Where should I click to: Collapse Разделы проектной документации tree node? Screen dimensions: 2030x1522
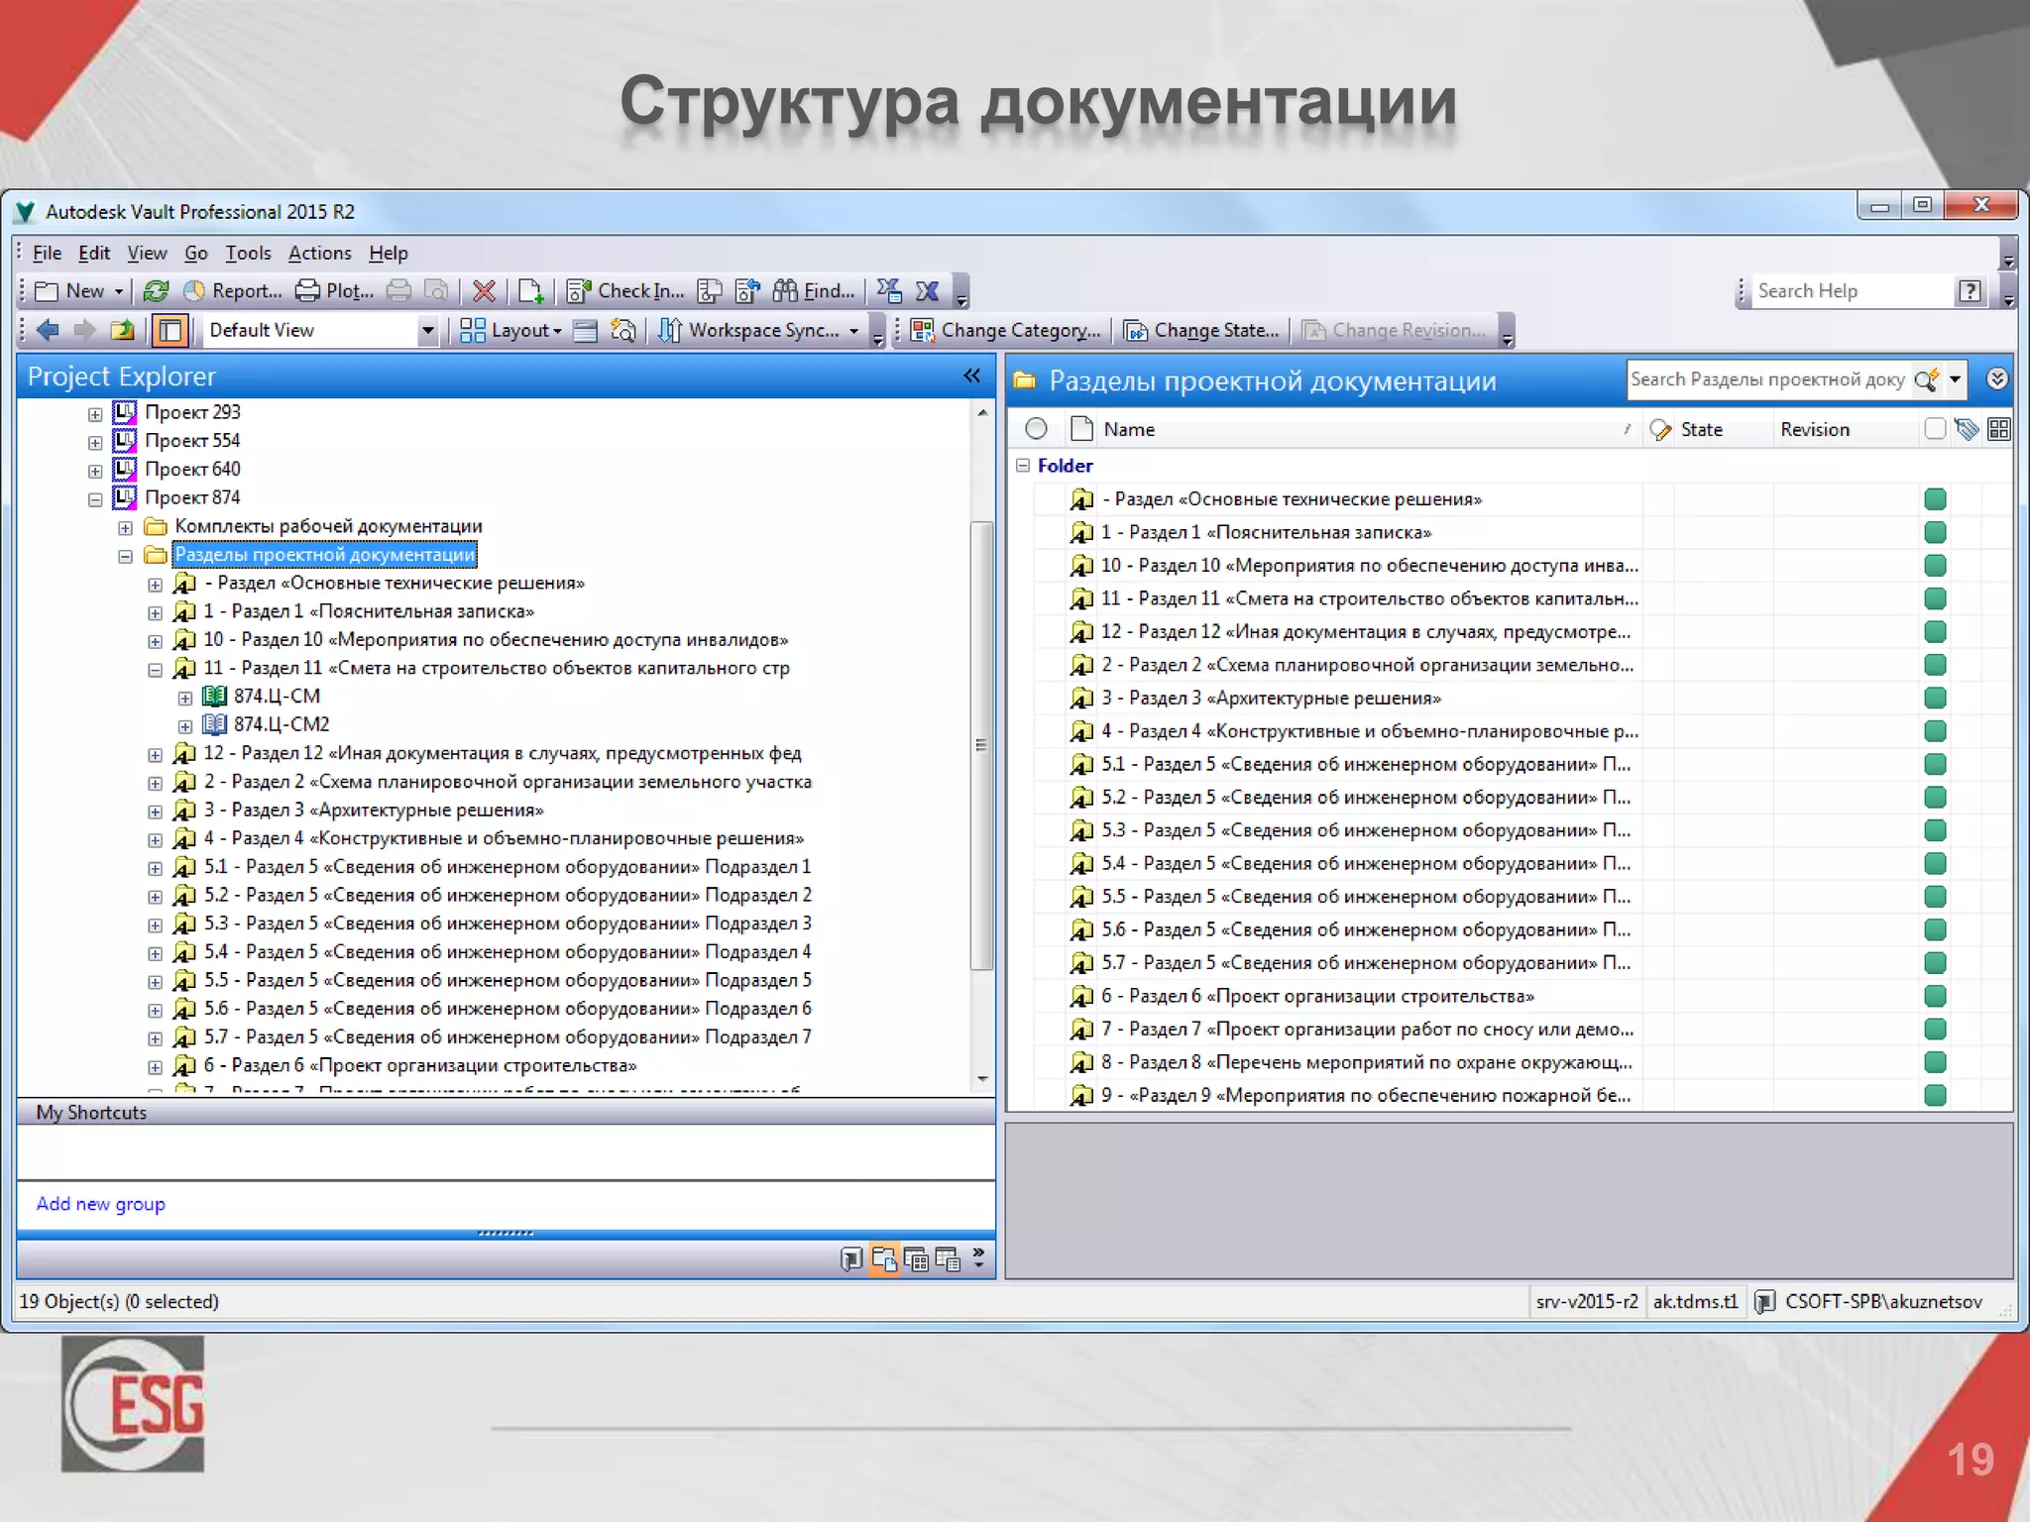tap(125, 556)
